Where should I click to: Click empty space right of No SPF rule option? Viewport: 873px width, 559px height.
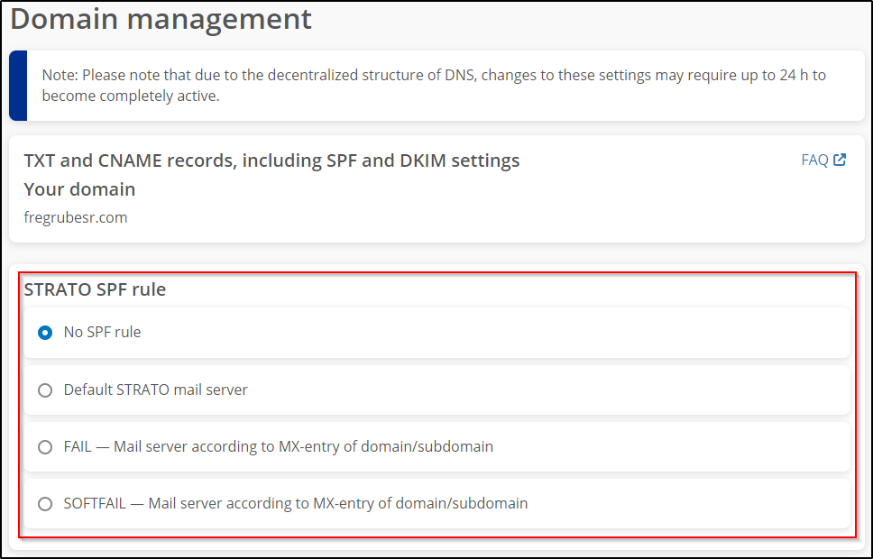tap(541, 333)
